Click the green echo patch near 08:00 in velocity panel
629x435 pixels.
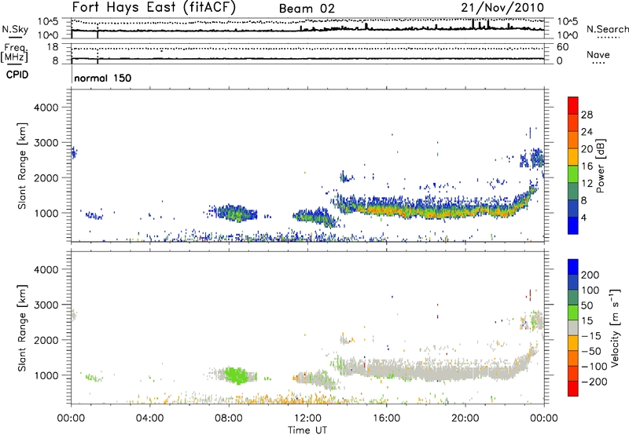click(236, 375)
